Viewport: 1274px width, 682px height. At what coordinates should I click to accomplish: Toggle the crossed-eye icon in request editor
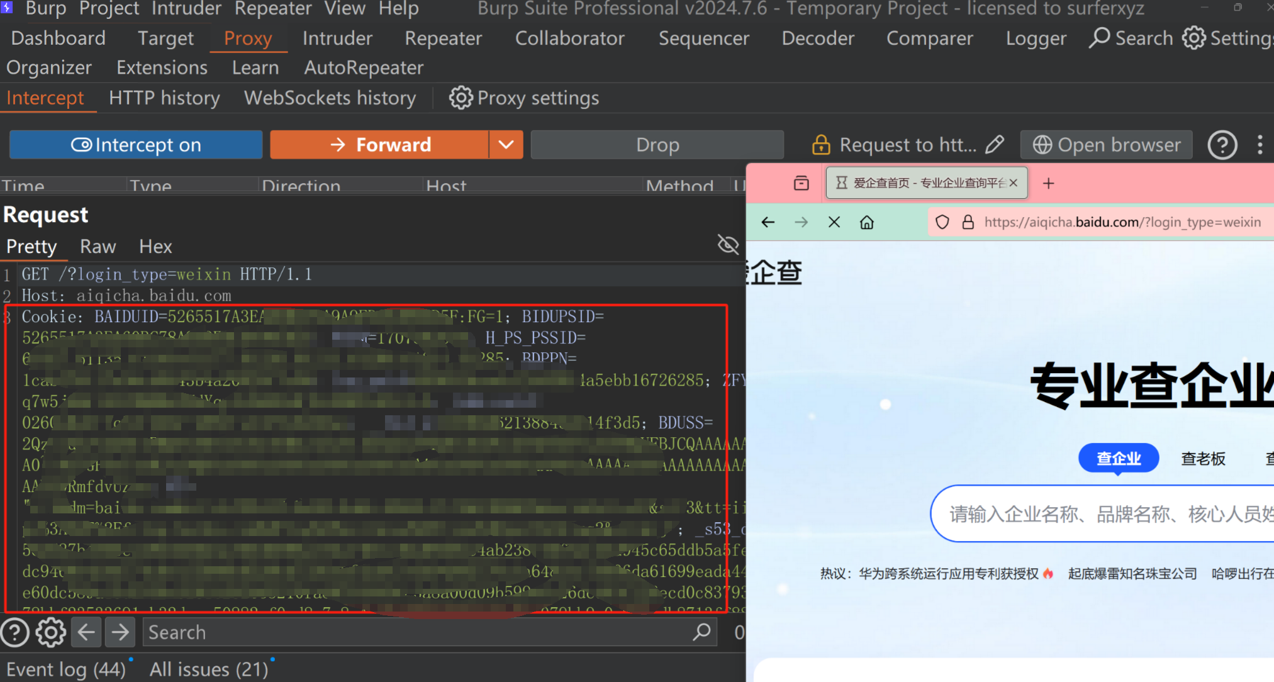pos(728,245)
